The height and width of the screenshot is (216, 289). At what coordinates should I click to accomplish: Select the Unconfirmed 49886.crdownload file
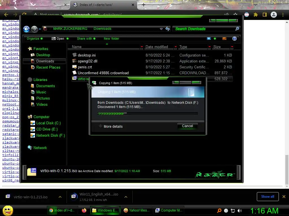coord(103,73)
